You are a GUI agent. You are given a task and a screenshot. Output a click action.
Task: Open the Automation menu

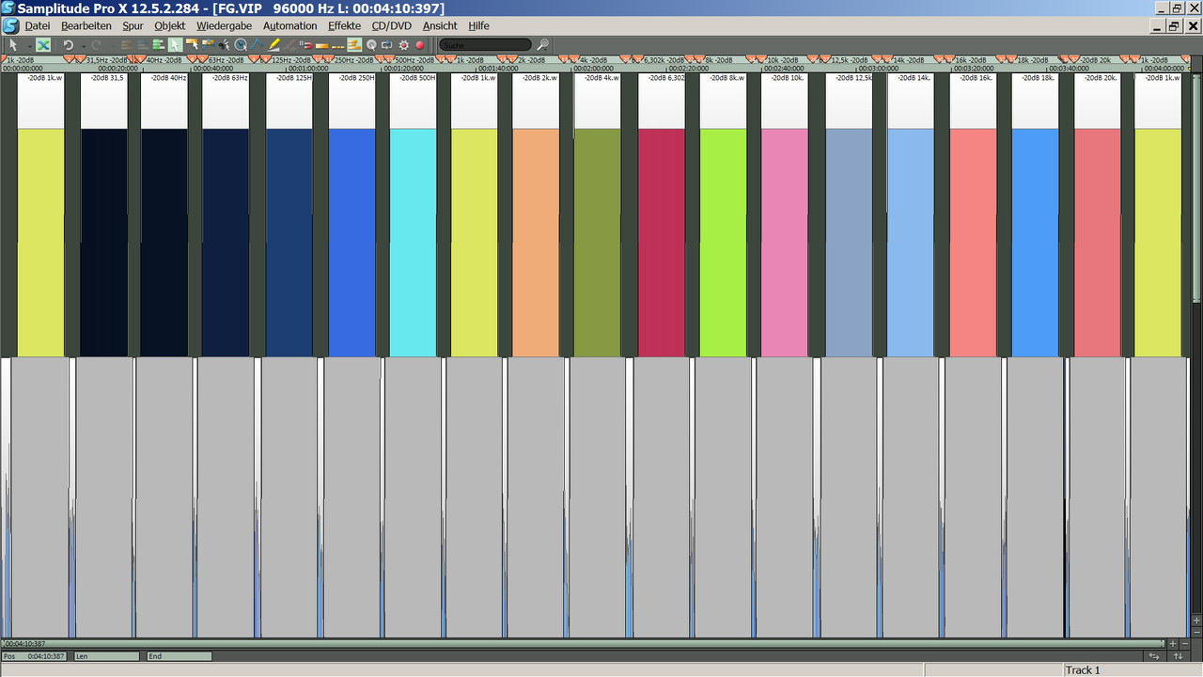[289, 25]
